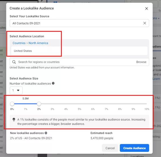
Task: Set audience size at 5% mark
Action: point(79,104)
